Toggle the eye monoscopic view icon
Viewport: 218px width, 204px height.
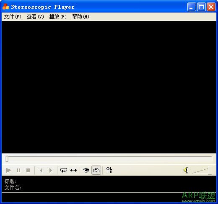[x=86, y=170]
